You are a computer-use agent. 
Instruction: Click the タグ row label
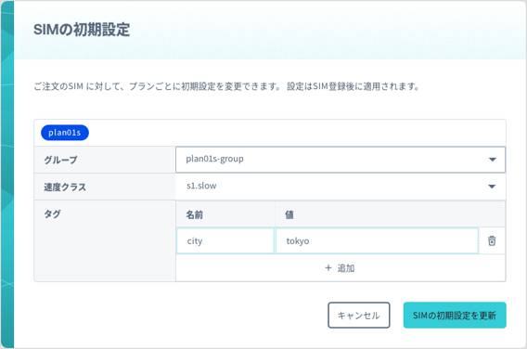click(52, 213)
